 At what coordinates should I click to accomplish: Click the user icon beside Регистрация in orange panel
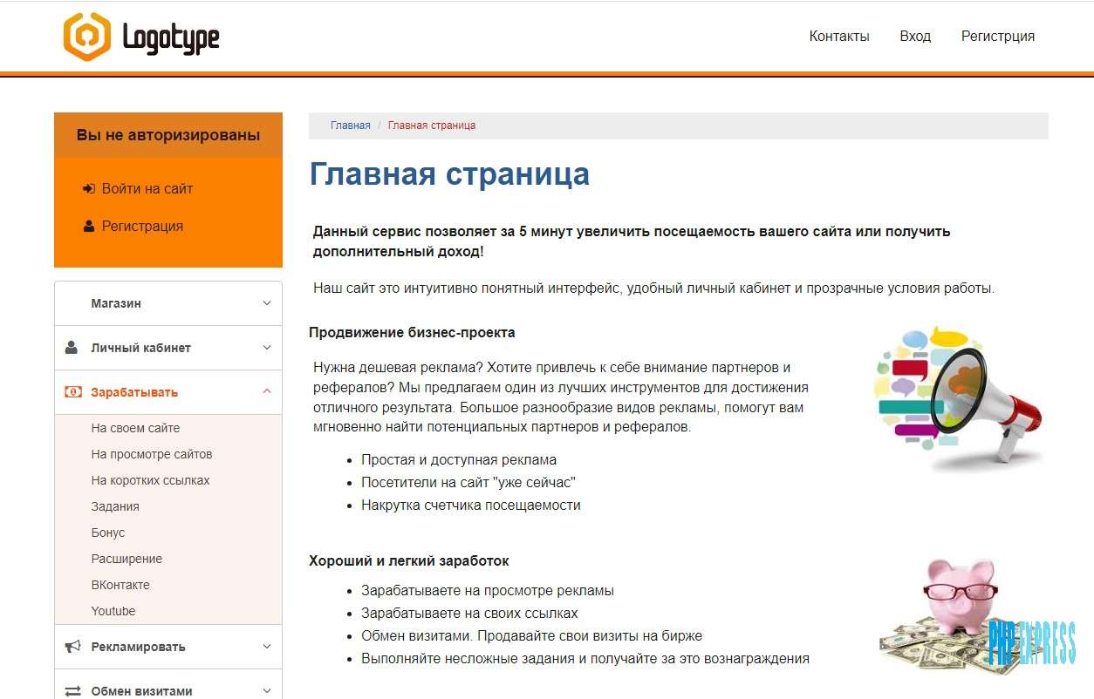coord(89,226)
